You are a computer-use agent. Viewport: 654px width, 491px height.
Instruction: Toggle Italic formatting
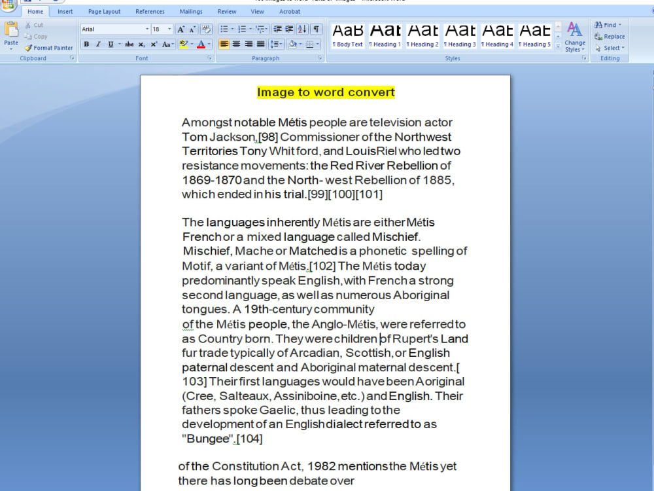99,44
